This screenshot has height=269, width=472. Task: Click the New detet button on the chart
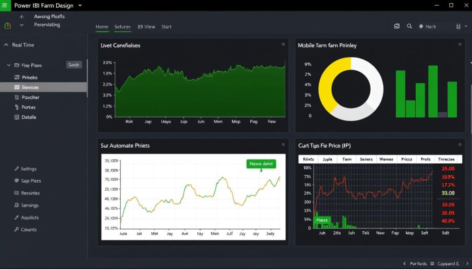261,163
